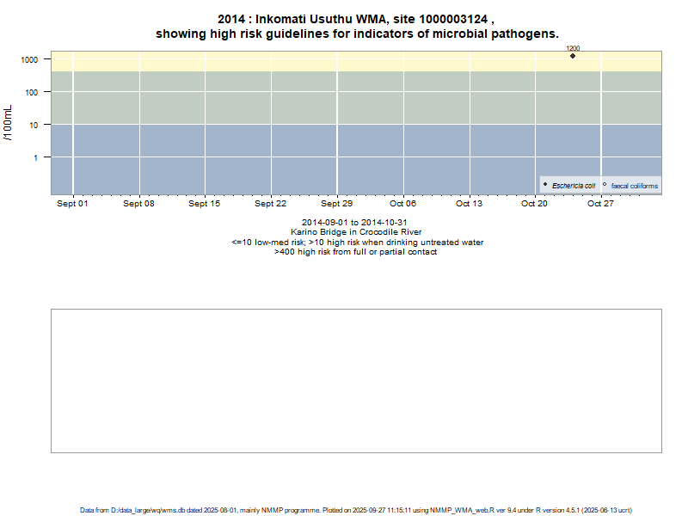Click the Oct 06 x-axis label

pos(402,204)
